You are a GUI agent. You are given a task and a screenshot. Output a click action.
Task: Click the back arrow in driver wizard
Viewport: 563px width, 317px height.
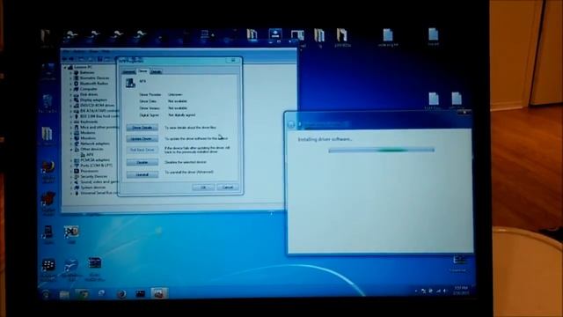(x=291, y=124)
